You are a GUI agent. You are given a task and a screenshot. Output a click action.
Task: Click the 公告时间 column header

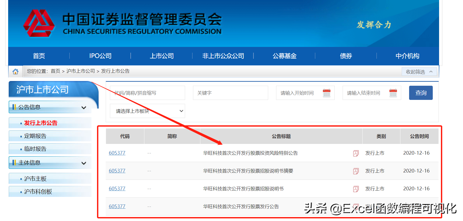419,136
